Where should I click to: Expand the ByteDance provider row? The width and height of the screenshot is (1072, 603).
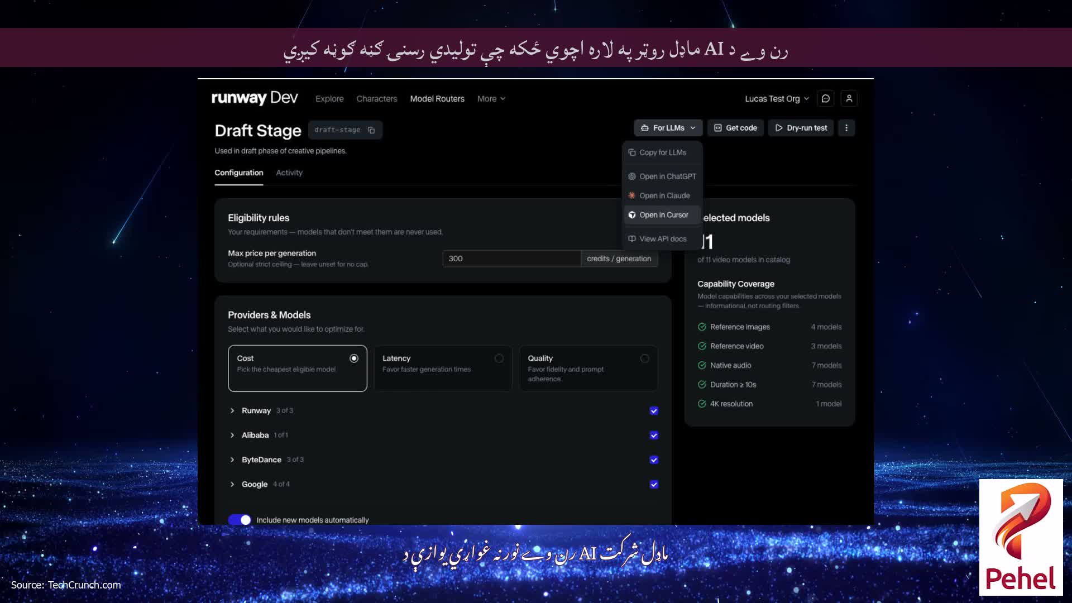click(x=232, y=460)
